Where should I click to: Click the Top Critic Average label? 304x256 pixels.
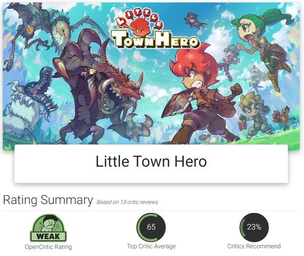[151, 246]
